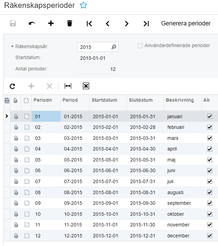Open attachments for the januari row
The height and width of the screenshot is (246, 218).
point(16,116)
